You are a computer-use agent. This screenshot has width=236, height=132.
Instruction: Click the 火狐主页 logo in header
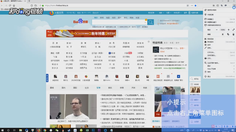57,13
